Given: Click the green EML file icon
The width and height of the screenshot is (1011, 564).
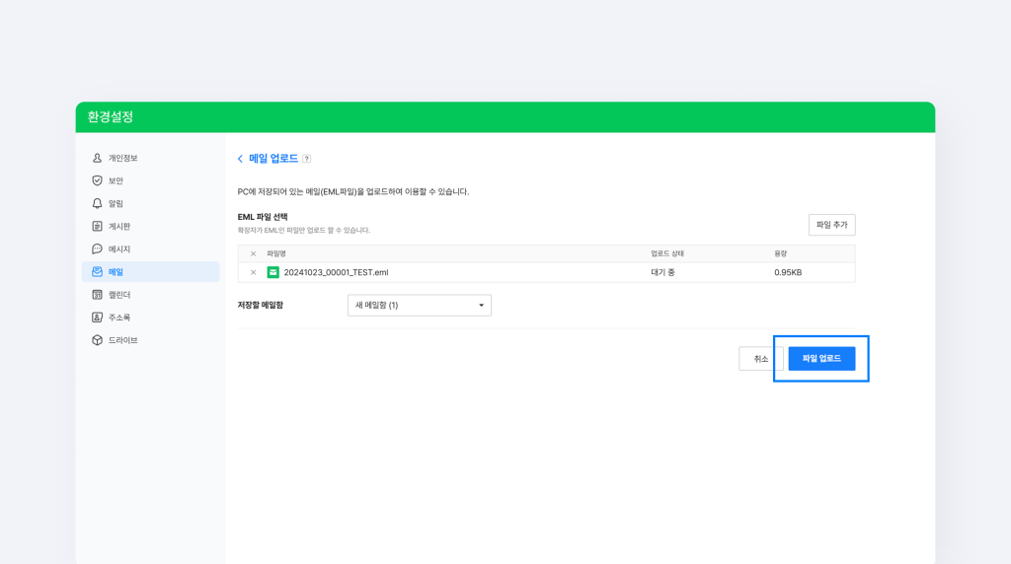Looking at the screenshot, I should coord(273,272).
